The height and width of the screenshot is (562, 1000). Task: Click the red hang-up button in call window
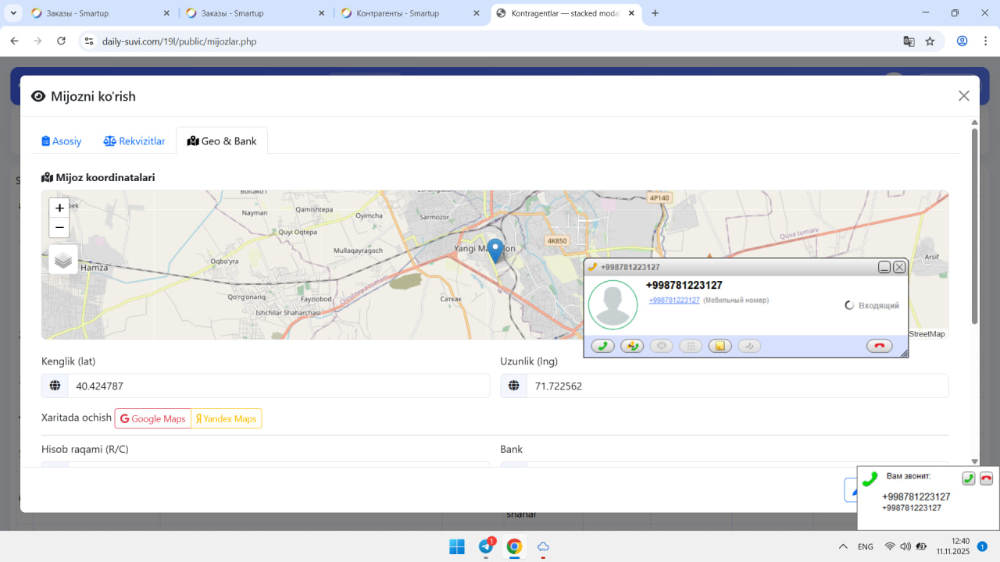[x=879, y=346]
